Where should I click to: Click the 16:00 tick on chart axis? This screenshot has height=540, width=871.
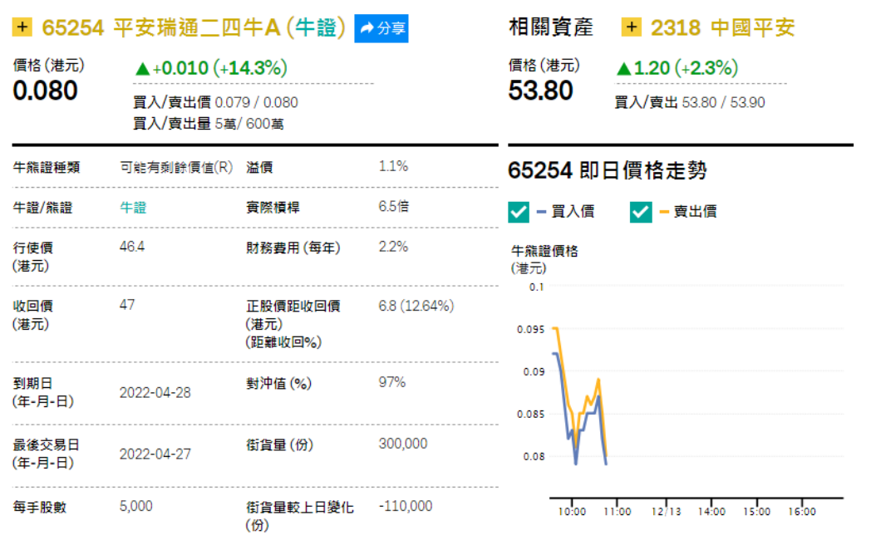801,512
